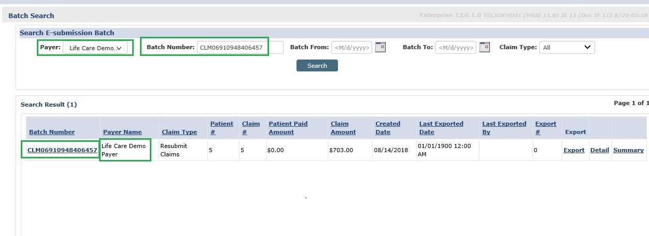The width and height of the screenshot is (649, 236).
Task: Sort by Last Exported Date header
Action: point(441,128)
